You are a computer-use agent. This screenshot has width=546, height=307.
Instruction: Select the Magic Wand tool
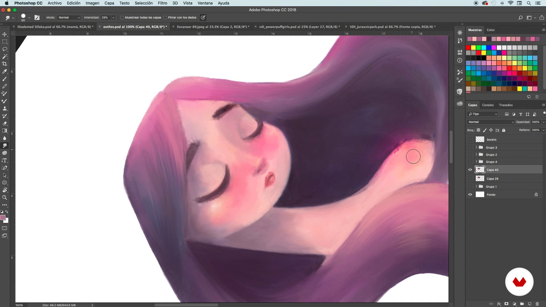5,57
